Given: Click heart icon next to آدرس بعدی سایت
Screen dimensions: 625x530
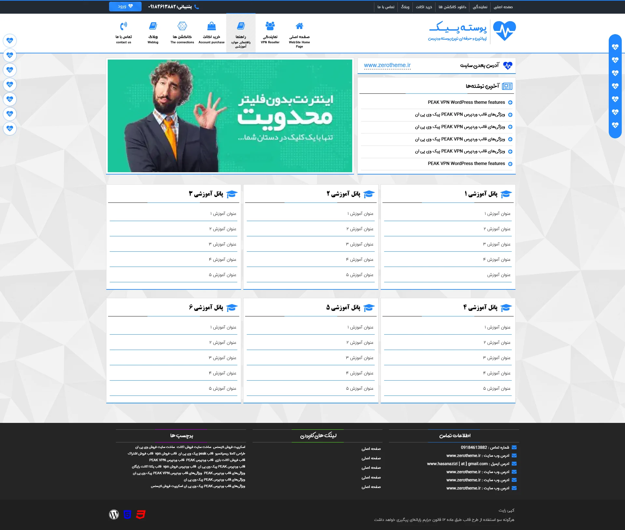Looking at the screenshot, I should click(508, 65).
